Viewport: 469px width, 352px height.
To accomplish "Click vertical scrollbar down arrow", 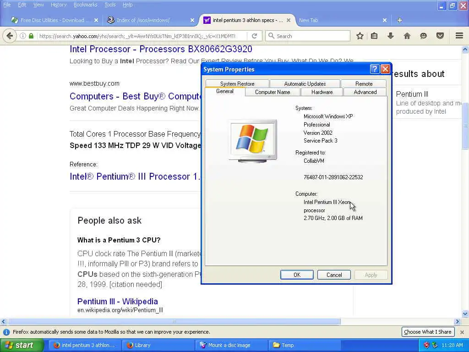I will [x=465, y=313].
